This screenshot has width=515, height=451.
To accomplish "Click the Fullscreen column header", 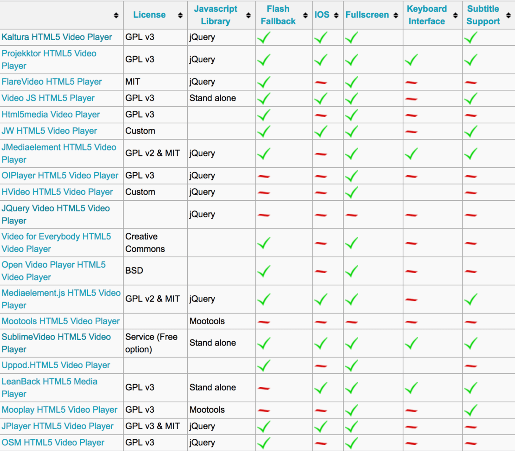I will coord(367,15).
